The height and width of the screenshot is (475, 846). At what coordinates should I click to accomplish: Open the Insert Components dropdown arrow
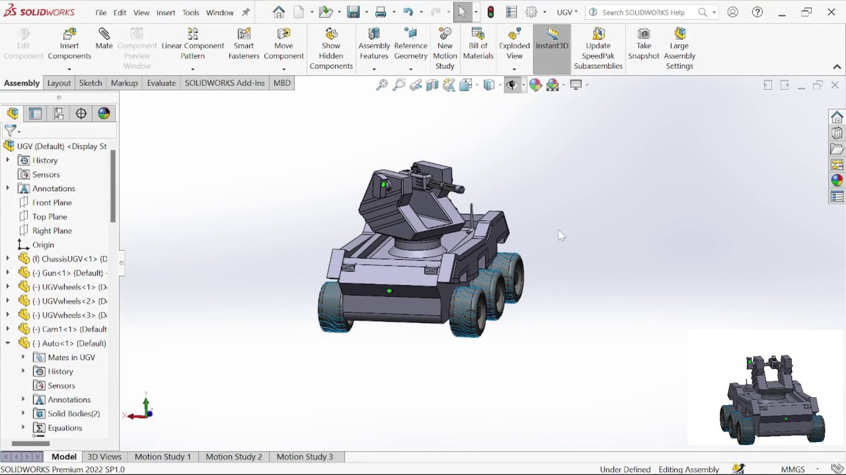pos(69,69)
